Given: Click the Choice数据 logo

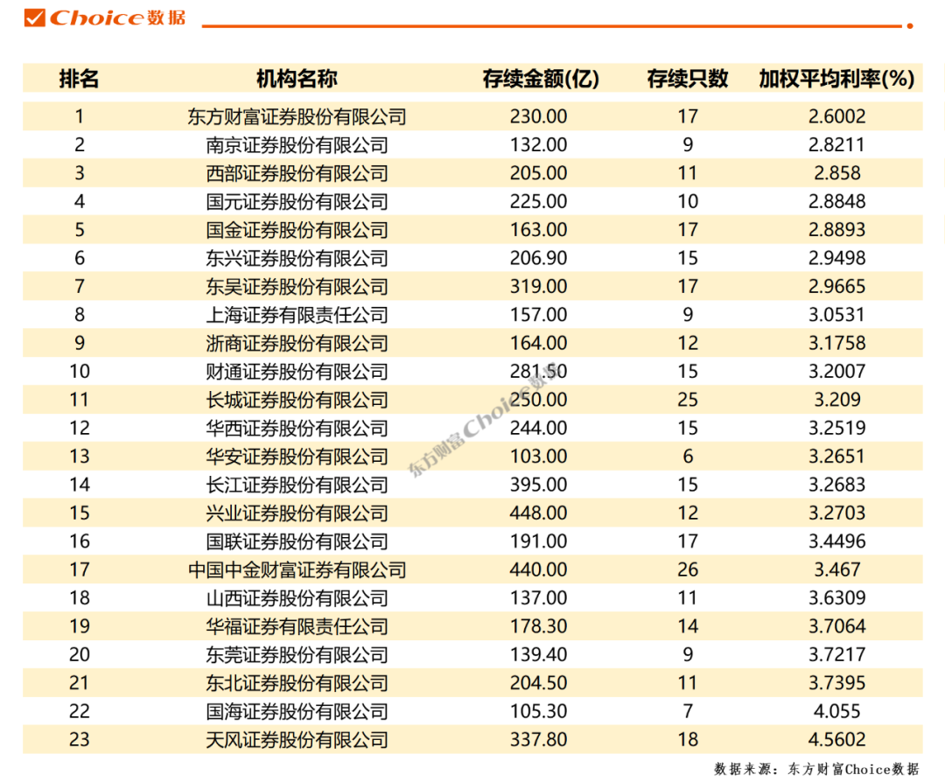Looking at the screenshot, I should pos(105,17).
